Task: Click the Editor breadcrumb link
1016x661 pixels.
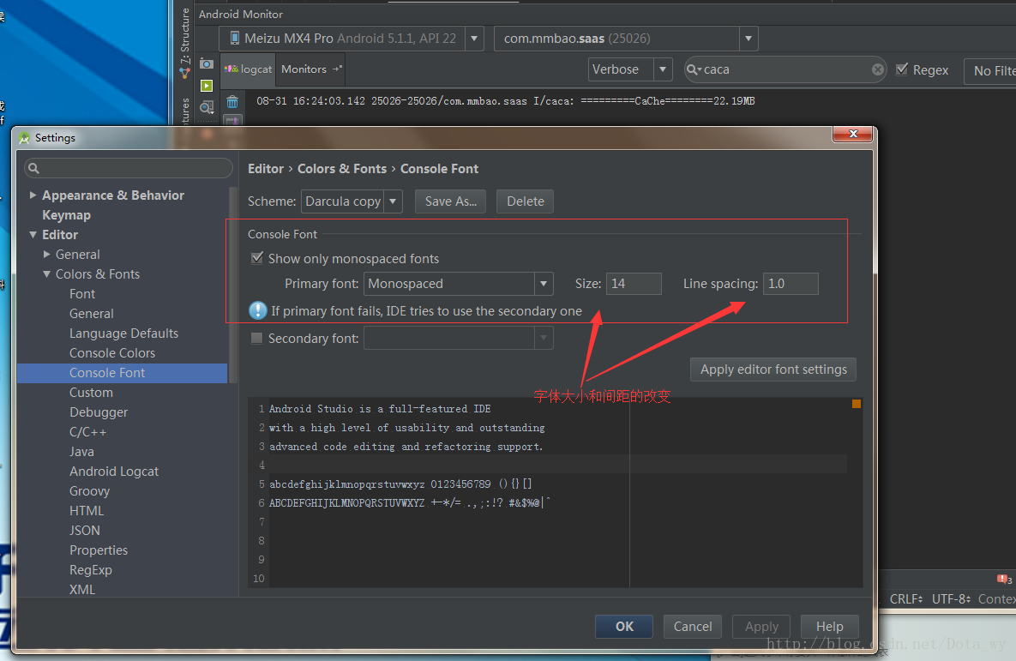Action: [266, 169]
